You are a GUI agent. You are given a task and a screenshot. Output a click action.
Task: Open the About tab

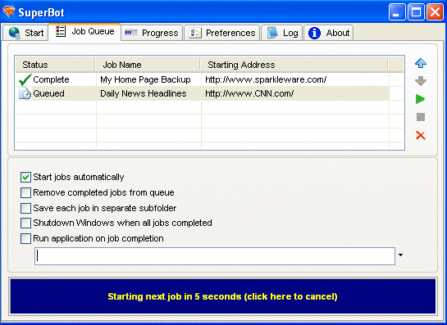tap(328, 33)
